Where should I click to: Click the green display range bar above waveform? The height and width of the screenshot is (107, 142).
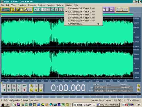(x=67, y=15)
